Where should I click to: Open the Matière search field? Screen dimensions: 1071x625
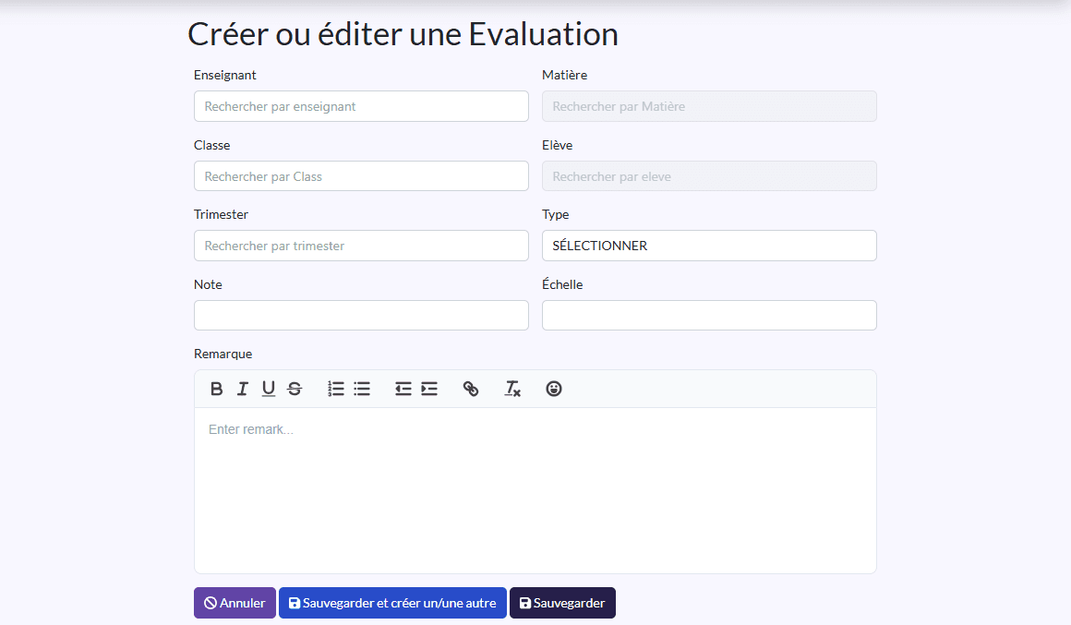(x=709, y=106)
